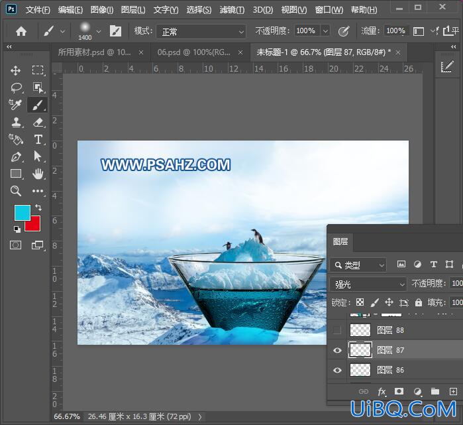This screenshot has width=463, height=425.
Task: Create a new layer group
Action: (x=435, y=392)
